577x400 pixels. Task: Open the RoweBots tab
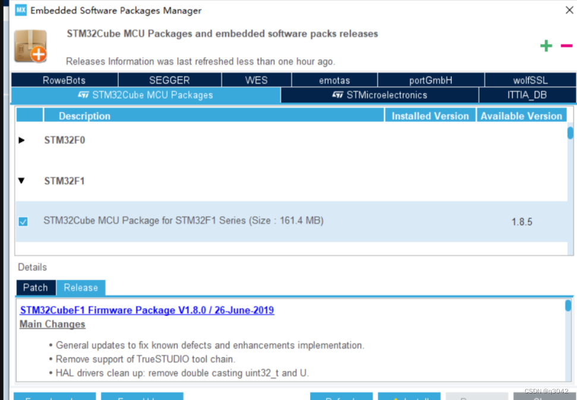coord(64,80)
